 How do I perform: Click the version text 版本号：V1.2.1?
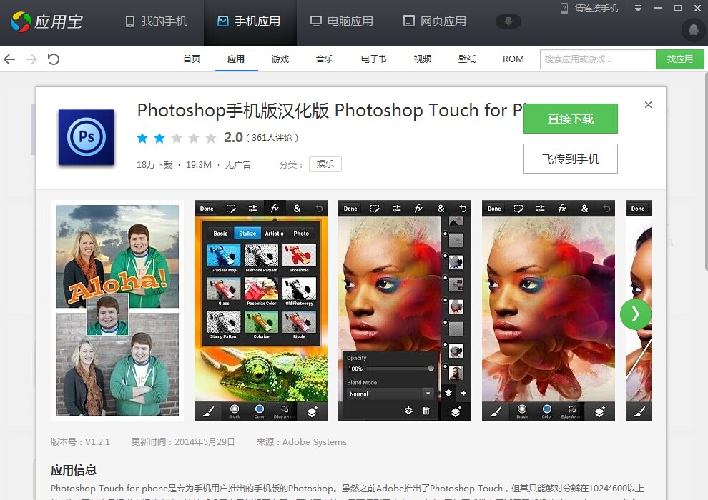80,442
